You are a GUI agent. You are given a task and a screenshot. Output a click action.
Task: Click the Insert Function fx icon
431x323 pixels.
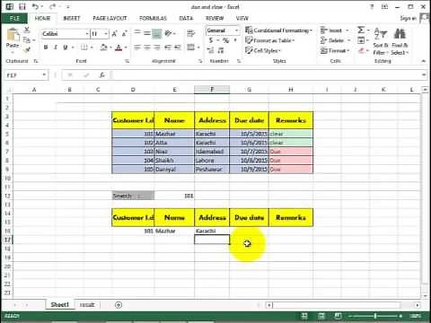tap(101, 75)
